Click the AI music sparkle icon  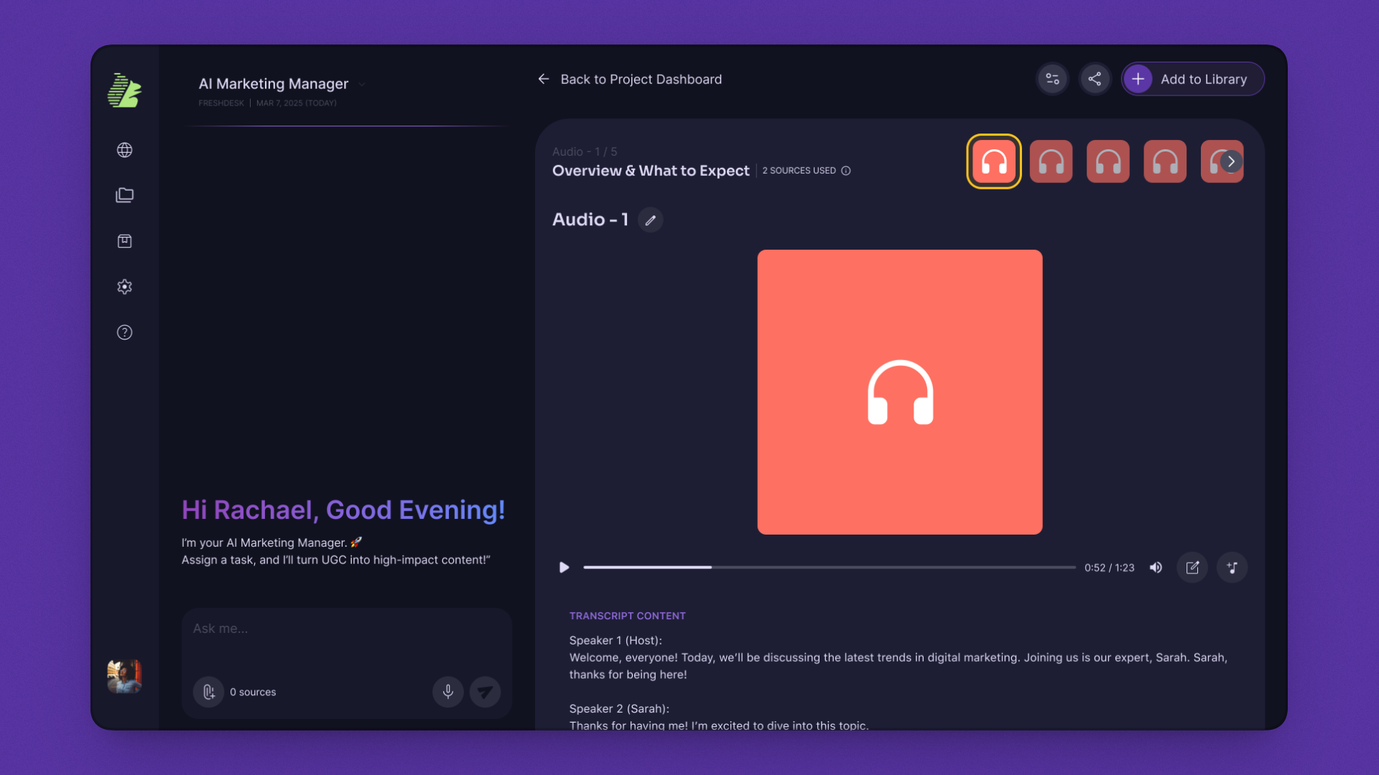click(x=1232, y=568)
